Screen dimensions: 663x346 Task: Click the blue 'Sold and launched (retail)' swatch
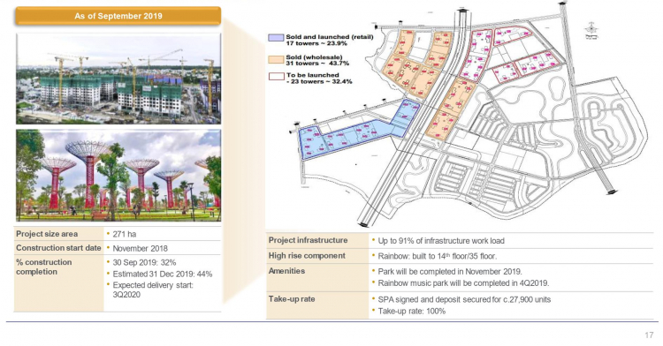coord(276,38)
